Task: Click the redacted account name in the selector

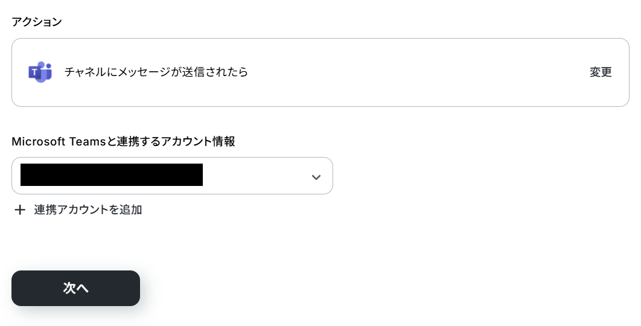Action: [x=112, y=174]
